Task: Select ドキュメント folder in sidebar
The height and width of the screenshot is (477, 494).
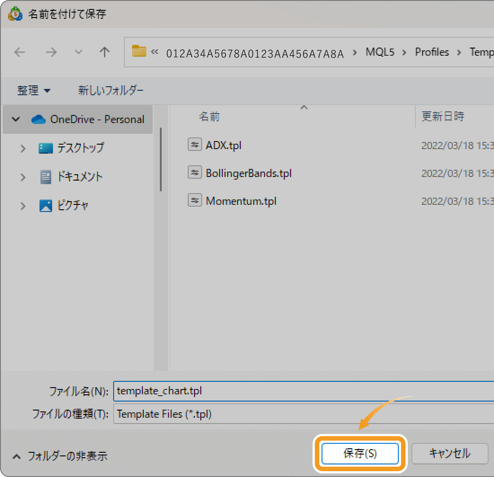Action: tap(80, 177)
